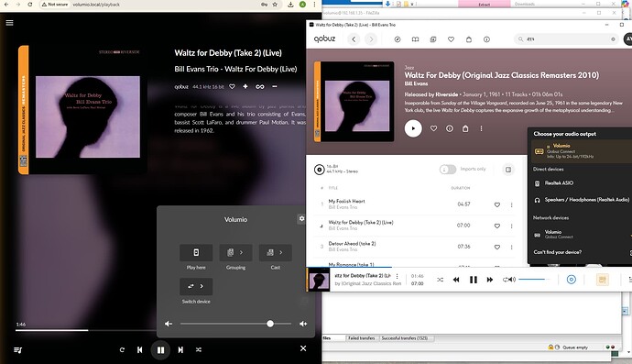Toggle shuffle in Volumio player

tap(199, 350)
